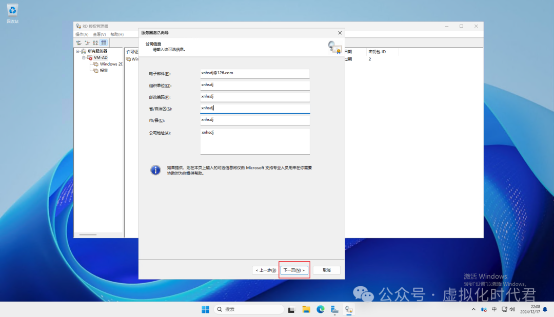
Task: Click the 下一页(N) button
Action: (x=294, y=270)
